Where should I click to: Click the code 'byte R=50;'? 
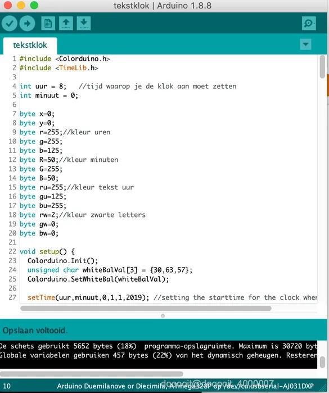[x=39, y=160]
